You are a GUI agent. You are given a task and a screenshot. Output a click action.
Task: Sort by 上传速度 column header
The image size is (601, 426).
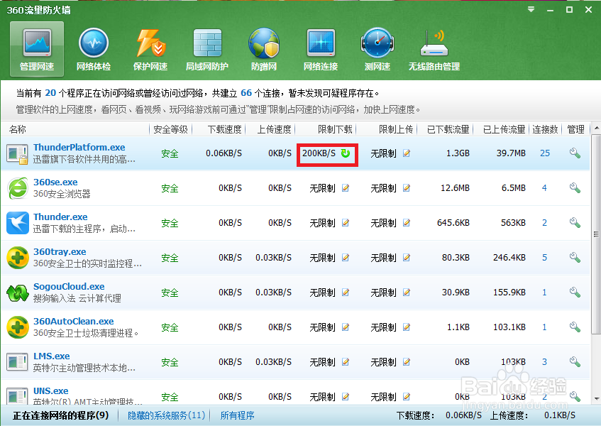click(274, 130)
